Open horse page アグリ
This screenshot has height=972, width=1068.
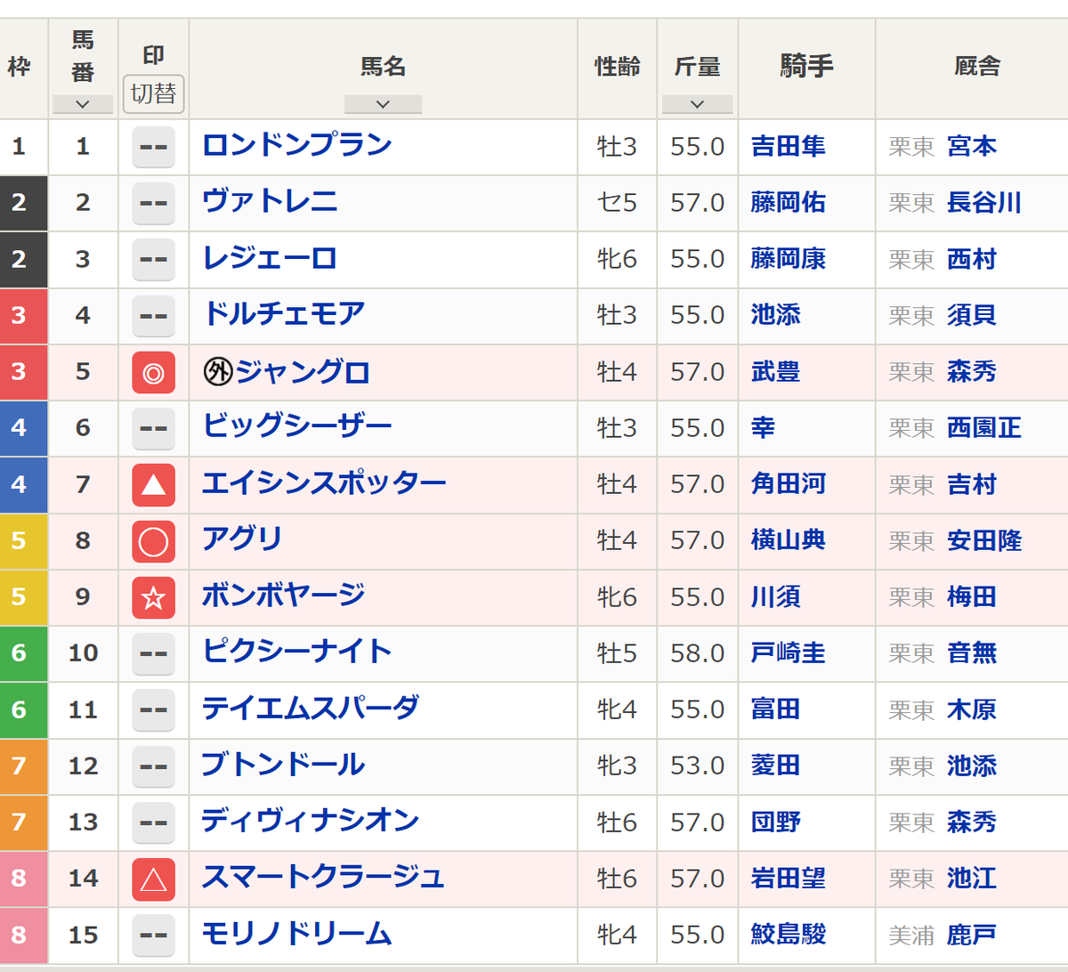[242, 539]
